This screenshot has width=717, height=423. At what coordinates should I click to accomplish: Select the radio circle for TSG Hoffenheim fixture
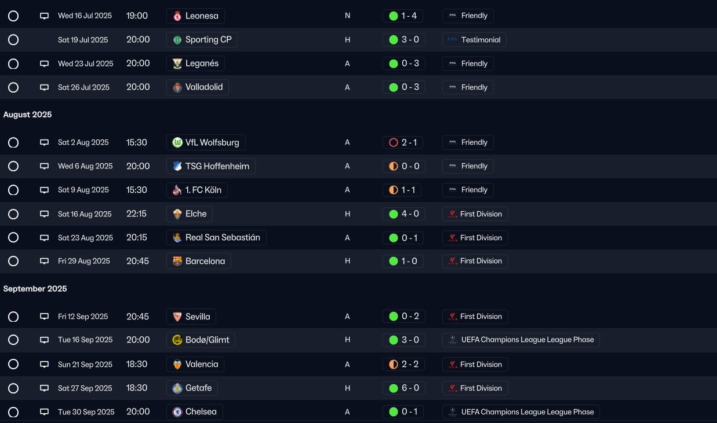click(x=13, y=166)
